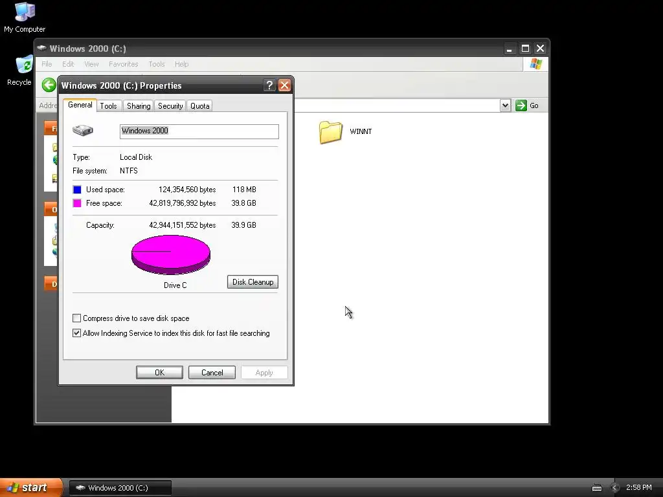Screen dimensions: 663x497
Task: Click Windows 2000 (C:) taskbar button
Action: [x=120, y=488]
